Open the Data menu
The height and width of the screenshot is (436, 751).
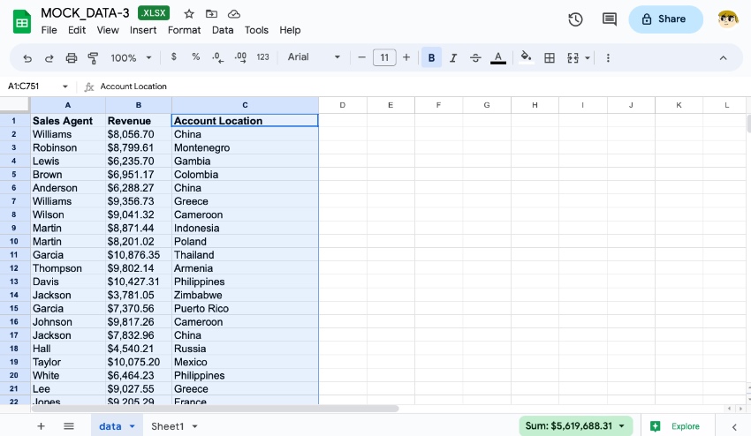(x=223, y=30)
